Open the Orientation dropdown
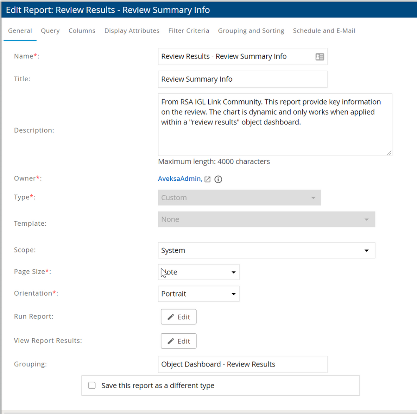Screen dimensions: 417x414 pos(198,294)
